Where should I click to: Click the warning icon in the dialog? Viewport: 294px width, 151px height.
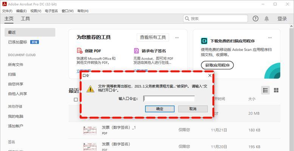90,89
